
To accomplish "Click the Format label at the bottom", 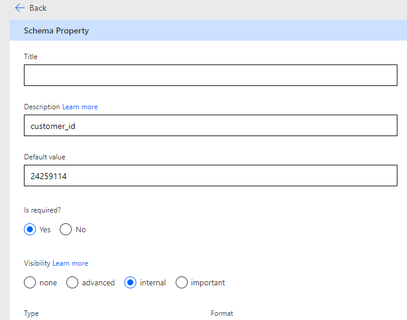I will click(222, 313).
